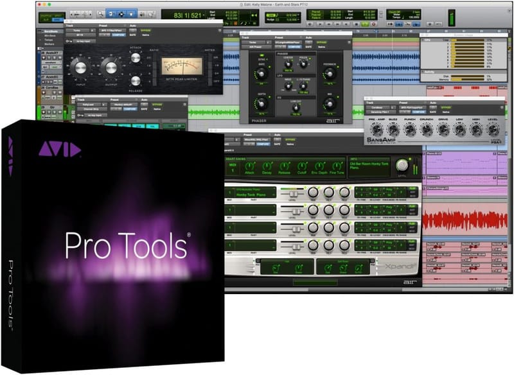
Task: Click the AIR logo on the Xpand!2 plugin
Action: point(409,281)
